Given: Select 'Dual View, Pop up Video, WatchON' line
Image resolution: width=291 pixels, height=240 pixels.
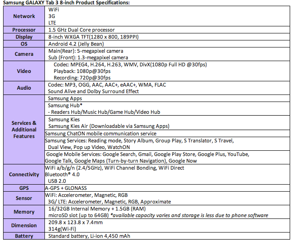Looking at the screenshot, I should (x=89, y=147).
